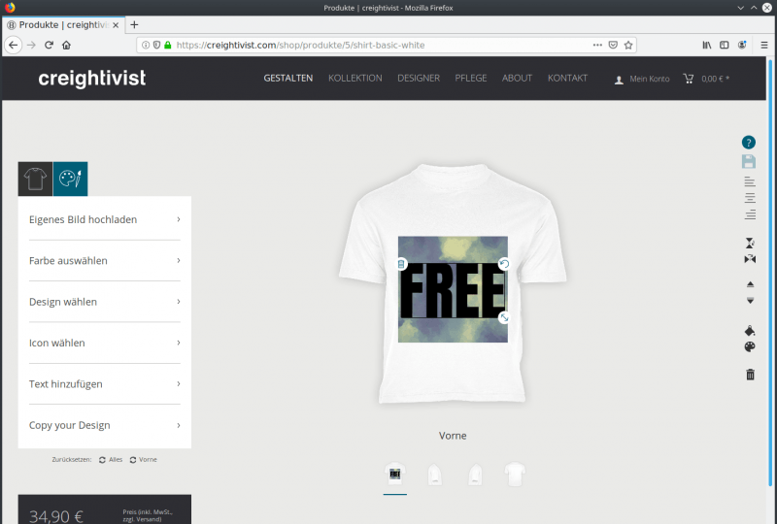Open the DESIGNER menu item
The width and height of the screenshot is (777, 524).
pyautogui.click(x=419, y=79)
